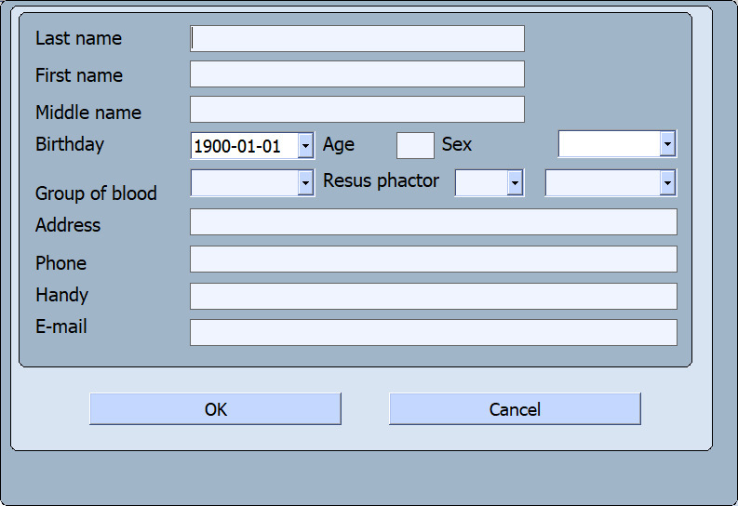This screenshot has width=738, height=506.
Task: Click the Last name input field
Action: (357, 38)
